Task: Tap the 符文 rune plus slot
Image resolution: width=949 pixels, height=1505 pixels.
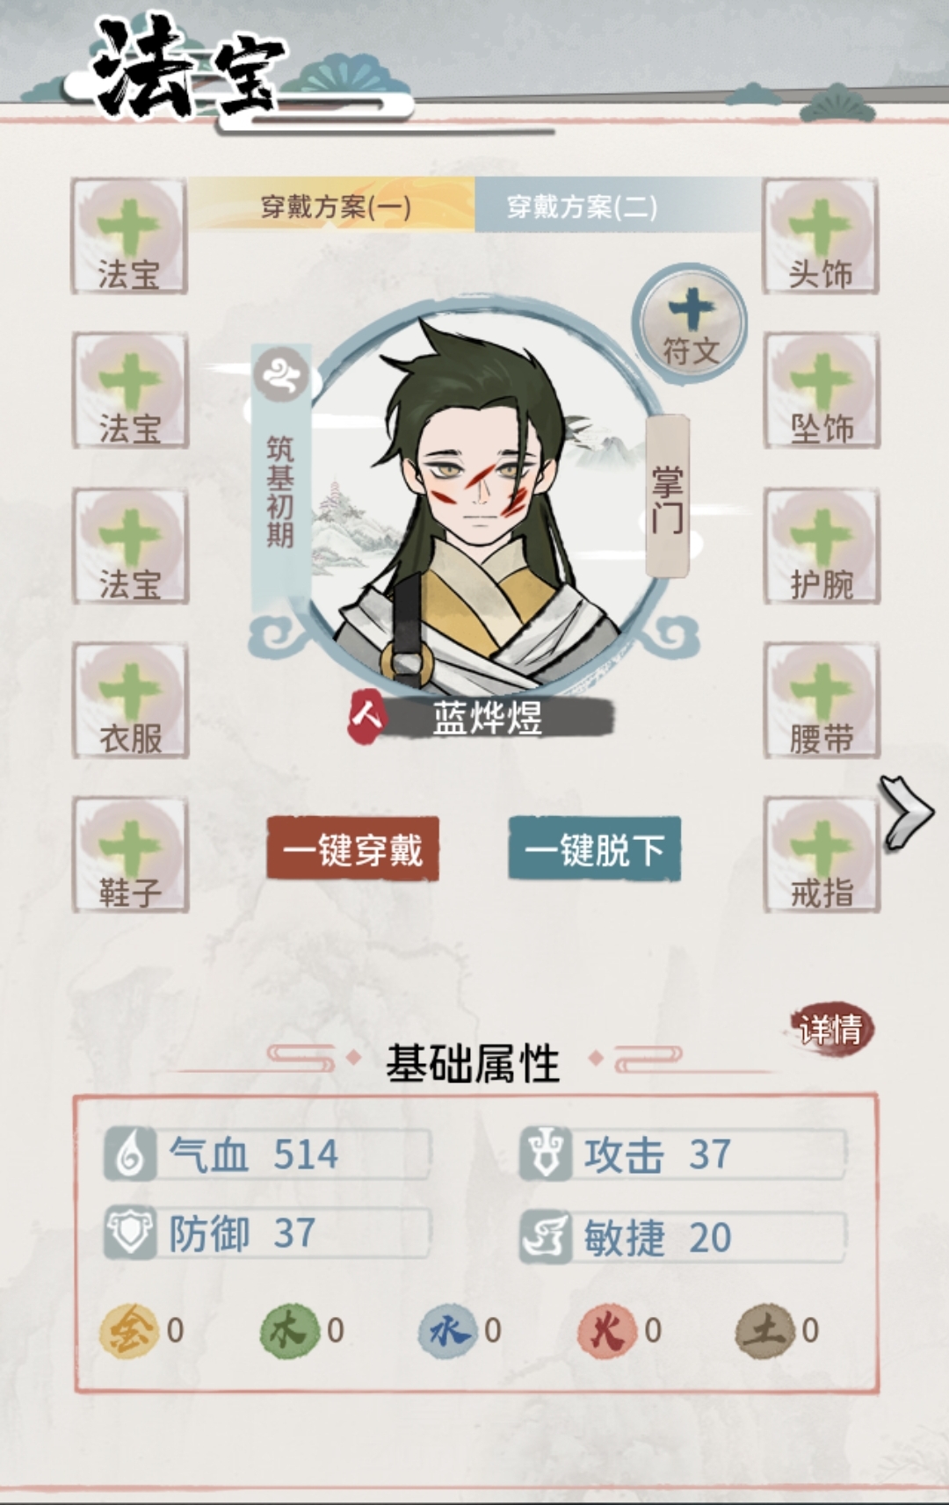Action: 692,324
